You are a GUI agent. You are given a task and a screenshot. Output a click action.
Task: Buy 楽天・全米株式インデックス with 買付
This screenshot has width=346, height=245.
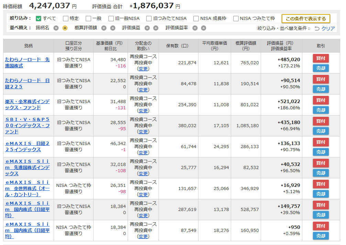pos(321,100)
